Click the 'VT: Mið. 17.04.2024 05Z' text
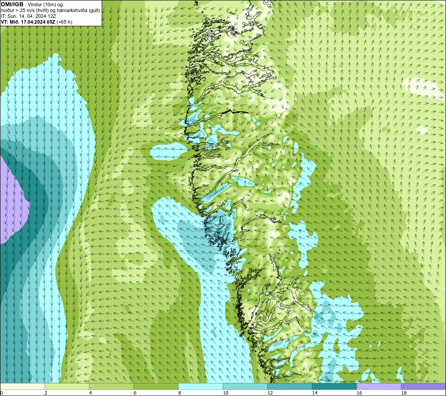446x396 pixels. pos(28,21)
